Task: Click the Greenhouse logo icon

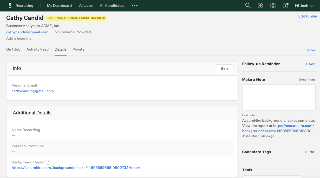Action: click(x=10, y=5)
